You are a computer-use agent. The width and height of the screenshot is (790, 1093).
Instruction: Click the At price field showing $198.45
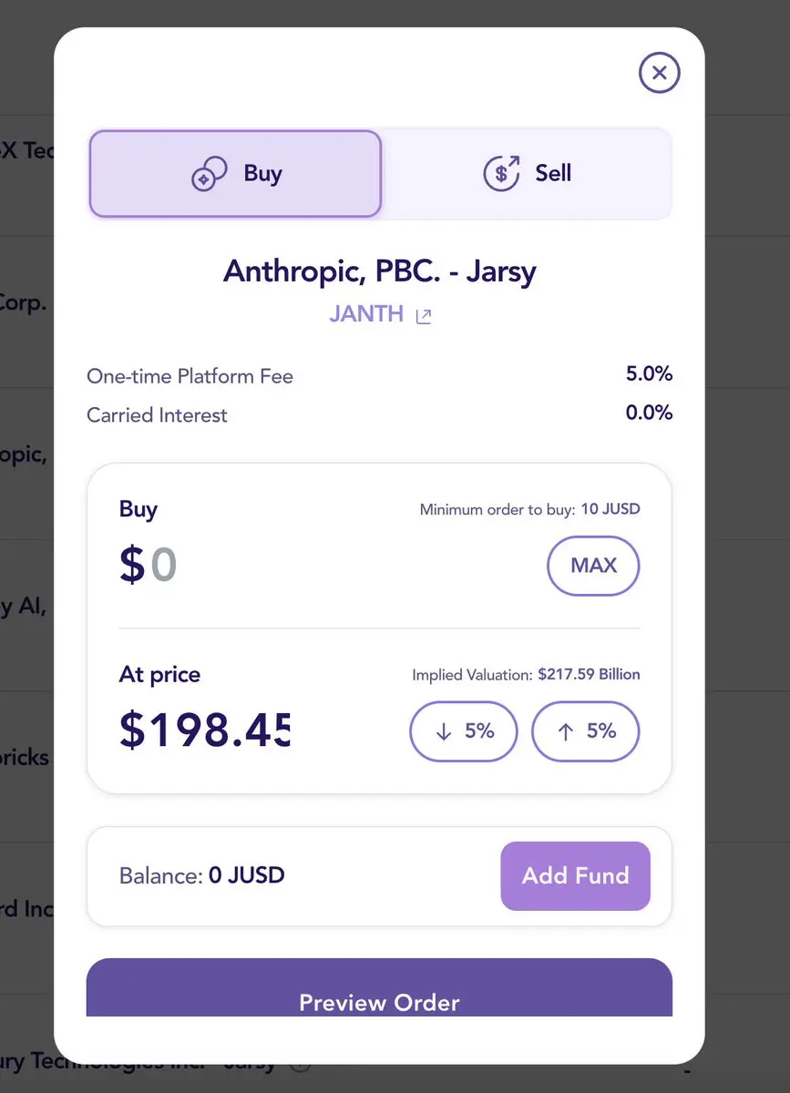click(x=205, y=730)
